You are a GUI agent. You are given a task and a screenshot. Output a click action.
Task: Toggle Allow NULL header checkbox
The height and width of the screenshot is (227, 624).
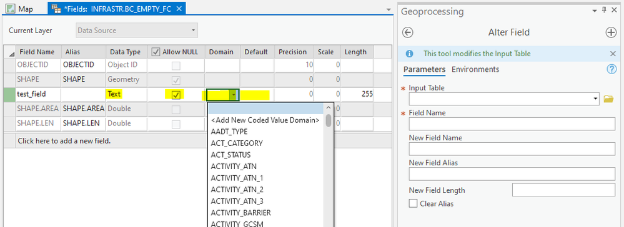coord(156,52)
